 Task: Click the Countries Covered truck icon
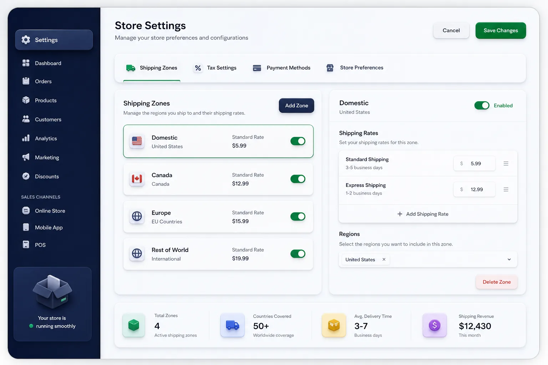(x=233, y=325)
